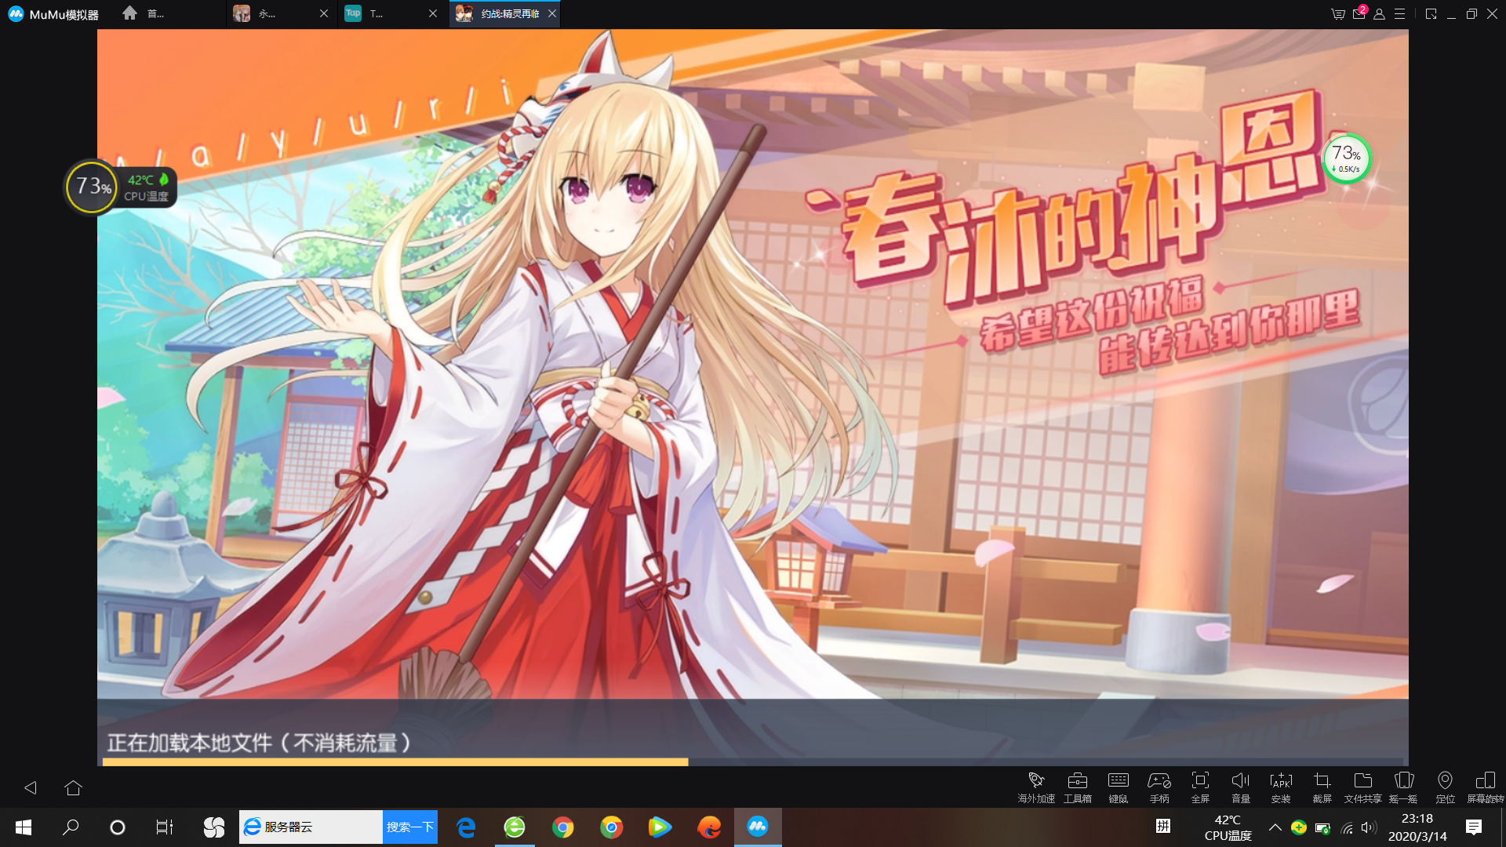Open the second Chrome icon on the taskbar
Viewport: 1506px width, 847px height.
(612, 827)
